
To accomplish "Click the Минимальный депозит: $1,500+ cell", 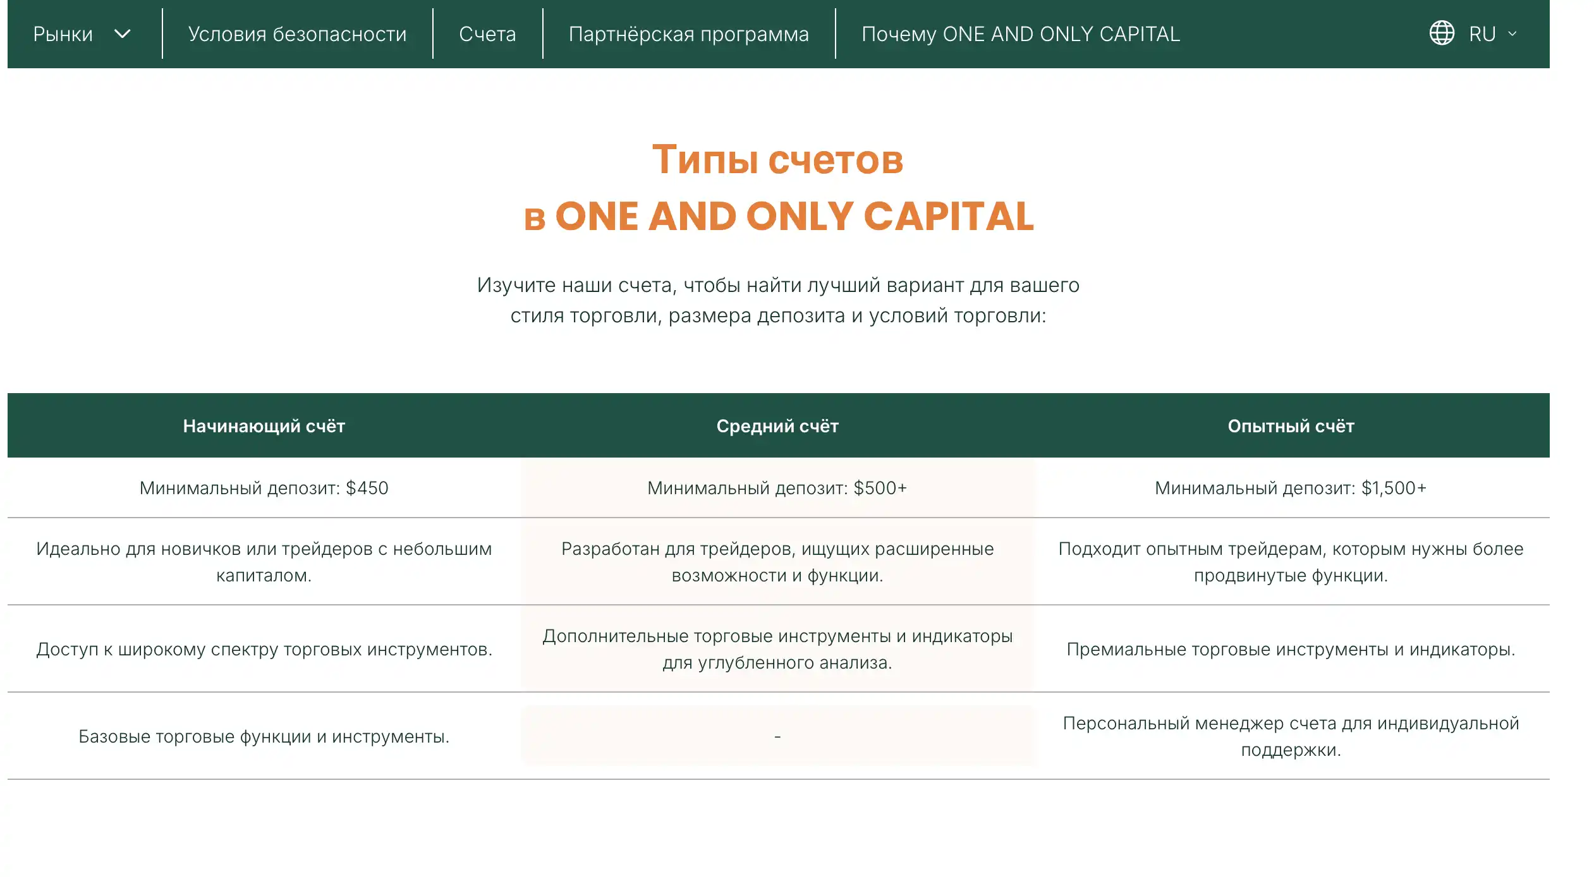I will [x=1291, y=488].
